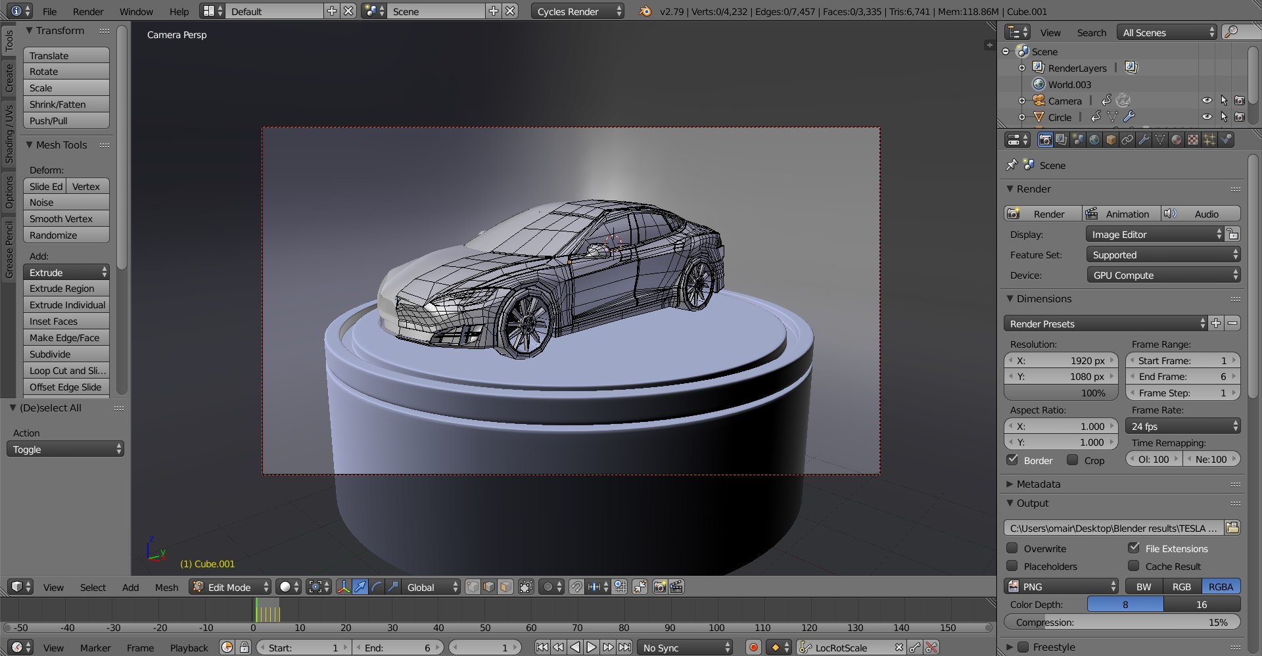Open the Mesh menu in viewport header

[166, 587]
